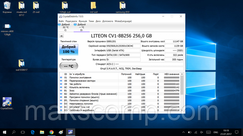Click the ENG language indicator

coord(216,132)
